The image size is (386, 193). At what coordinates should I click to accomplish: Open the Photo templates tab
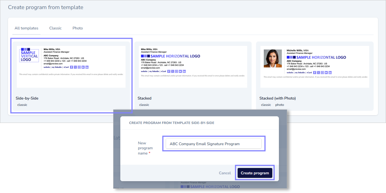click(x=78, y=28)
